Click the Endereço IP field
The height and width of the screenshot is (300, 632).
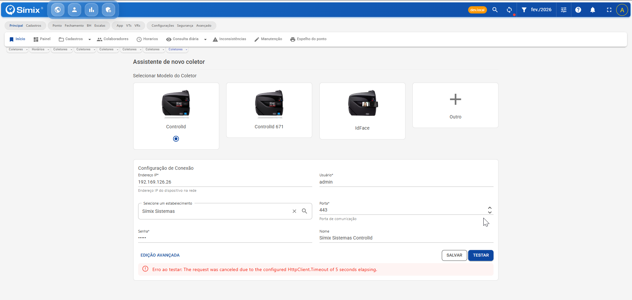click(225, 182)
